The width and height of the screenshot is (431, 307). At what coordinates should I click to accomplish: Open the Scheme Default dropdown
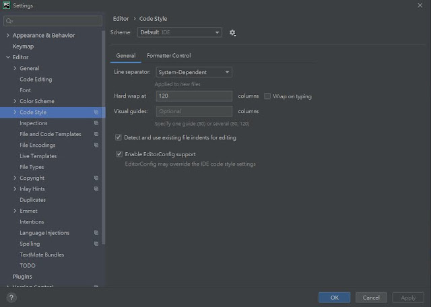coord(180,32)
